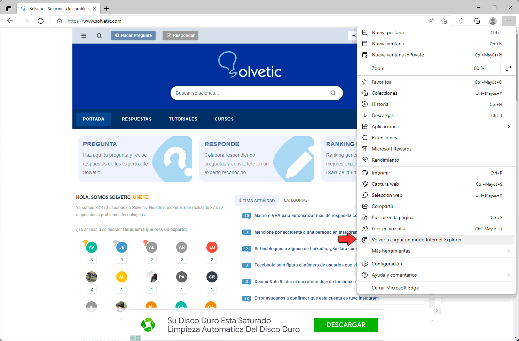Click the JE user avatar
The height and width of the screenshot is (341, 519).
[121, 247]
